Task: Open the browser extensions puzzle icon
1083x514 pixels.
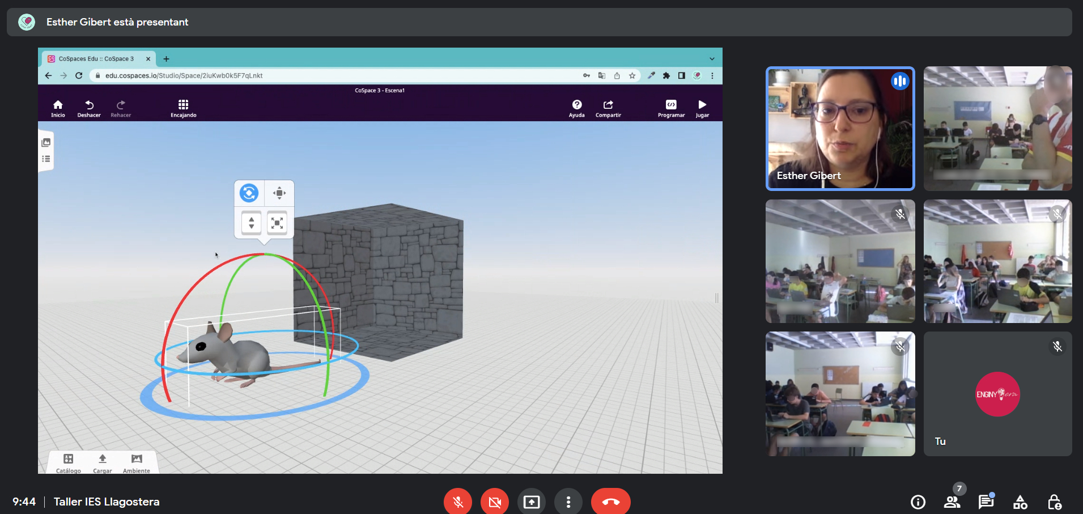Action: point(666,75)
